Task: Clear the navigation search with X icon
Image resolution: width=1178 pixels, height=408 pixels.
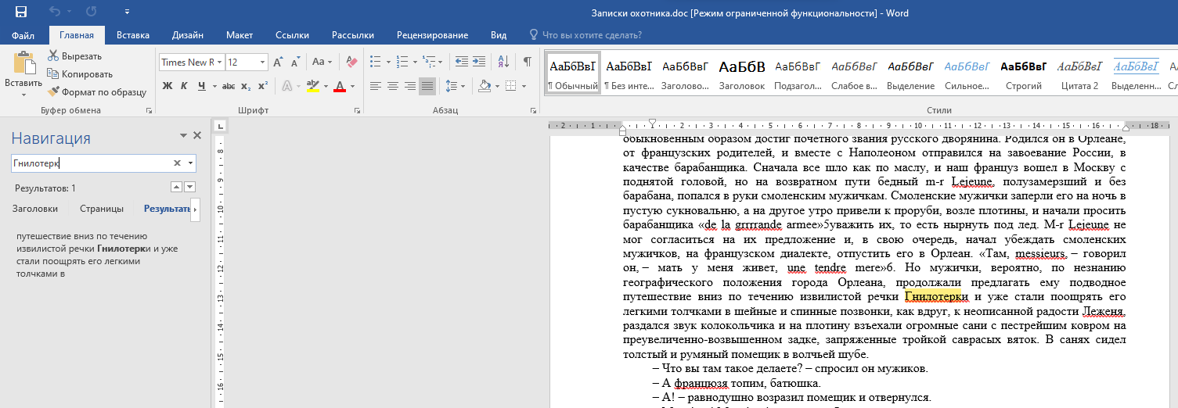Action: pyautogui.click(x=177, y=163)
